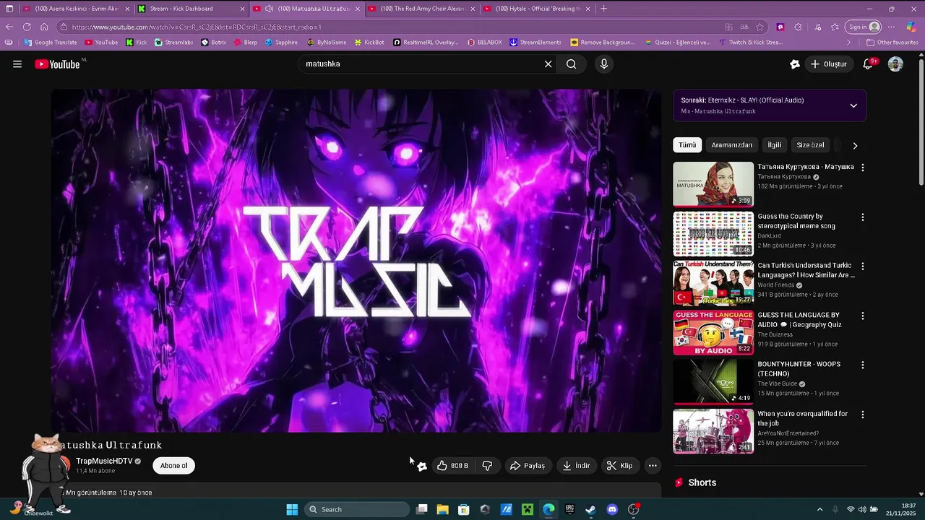The image size is (925, 520).
Task: Select the Aramanızdan filter chip
Action: [731, 145]
